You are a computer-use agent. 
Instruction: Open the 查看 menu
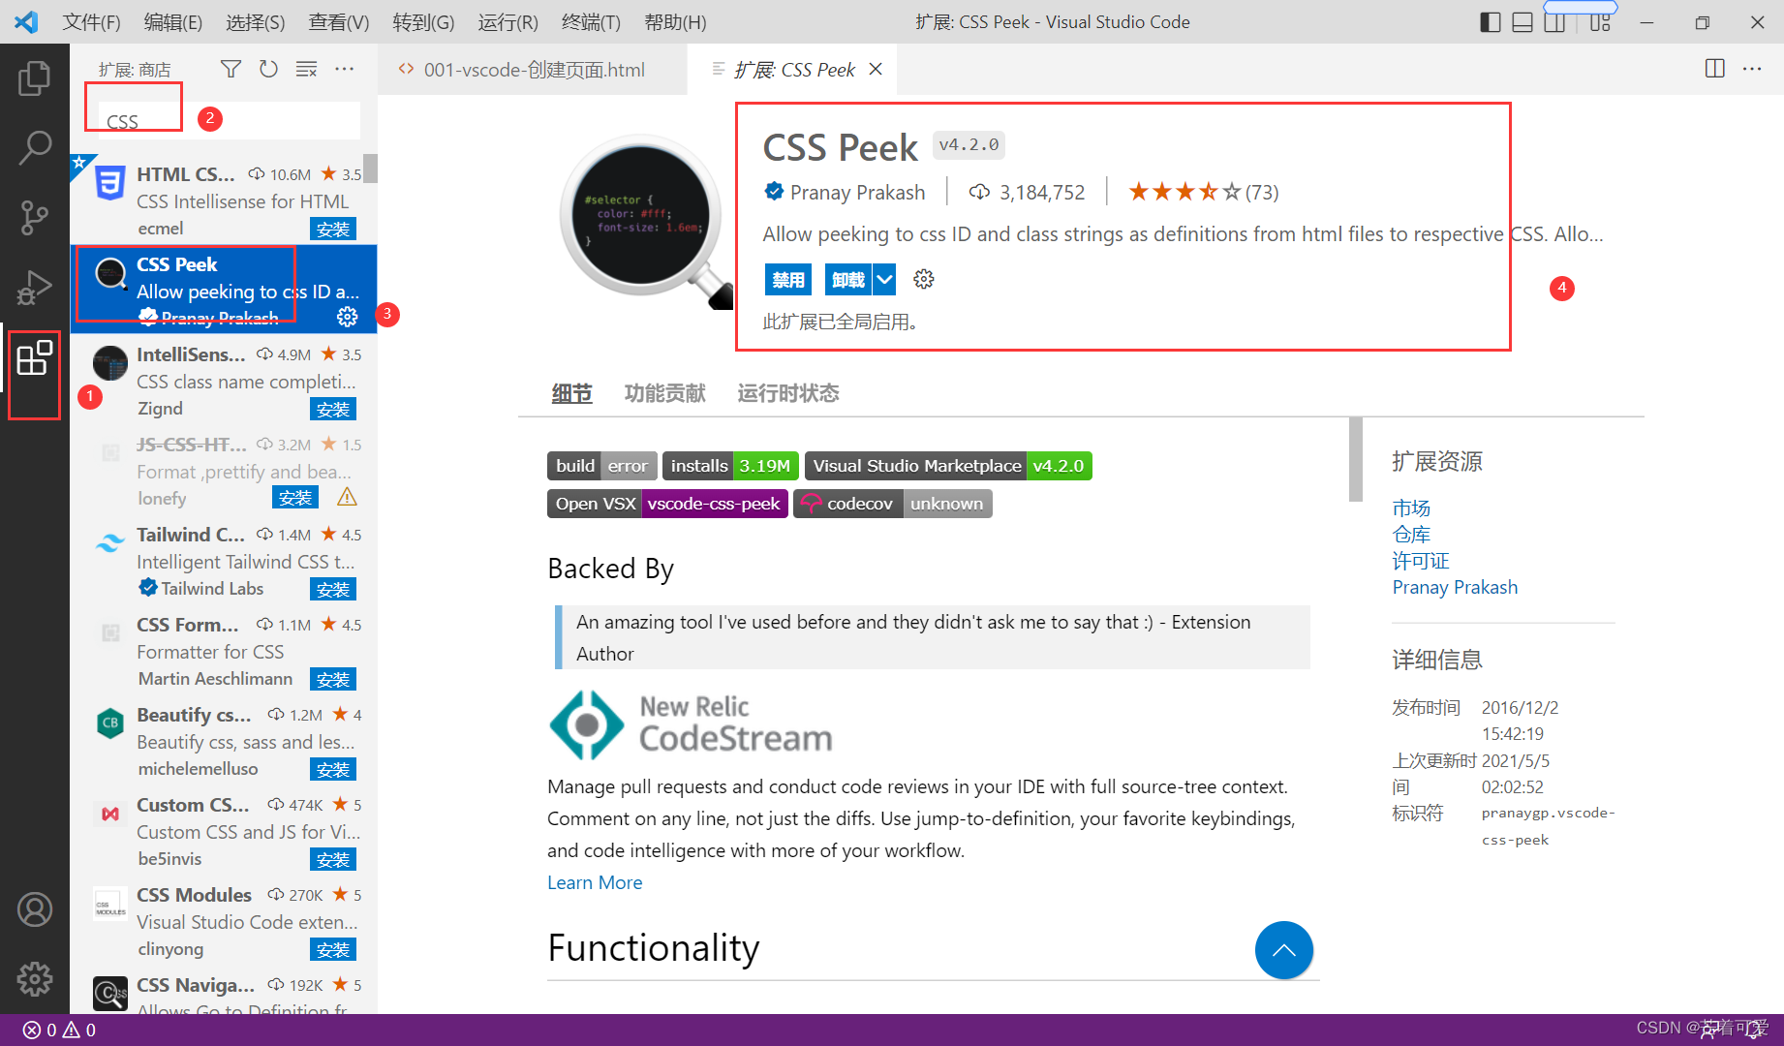[x=338, y=21]
